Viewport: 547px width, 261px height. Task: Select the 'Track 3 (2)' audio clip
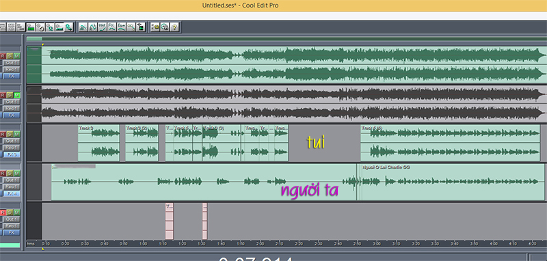coord(142,143)
